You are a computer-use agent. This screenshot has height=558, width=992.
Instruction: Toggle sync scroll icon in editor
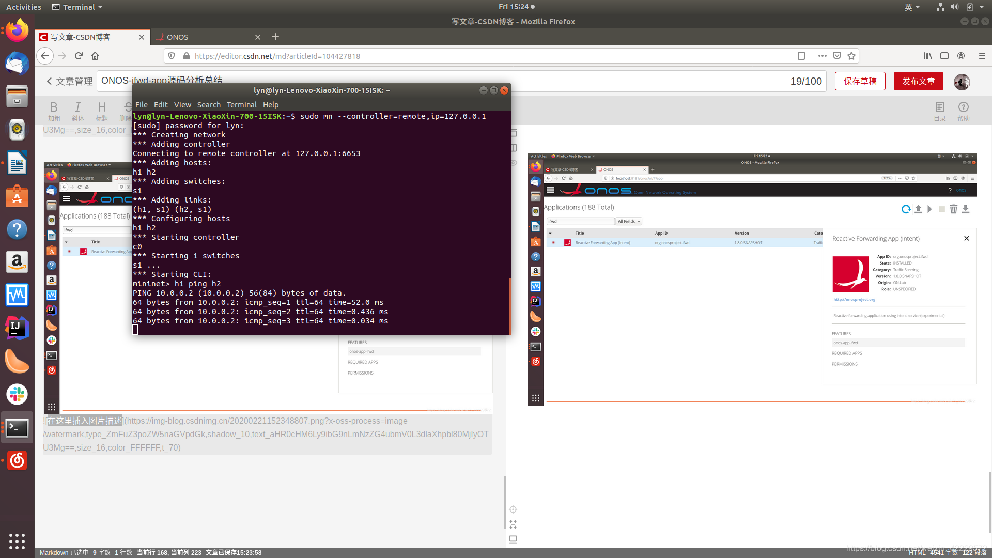coord(513,509)
